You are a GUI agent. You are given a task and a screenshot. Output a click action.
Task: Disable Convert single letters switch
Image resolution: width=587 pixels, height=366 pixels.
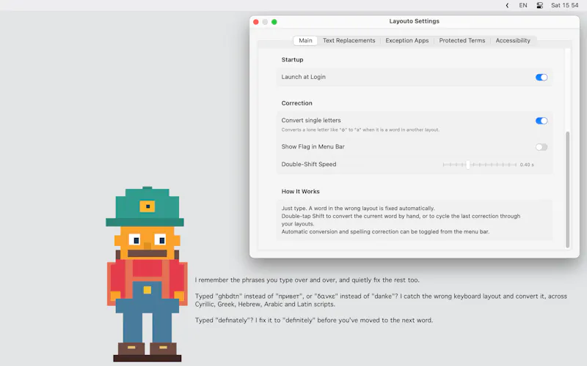point(542,121)
